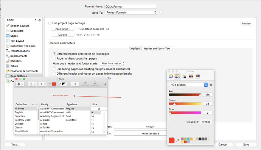Choose the Pencils tab in Colors
The height and width of the screenshot is (150, 261).
(x=197, y=76)
